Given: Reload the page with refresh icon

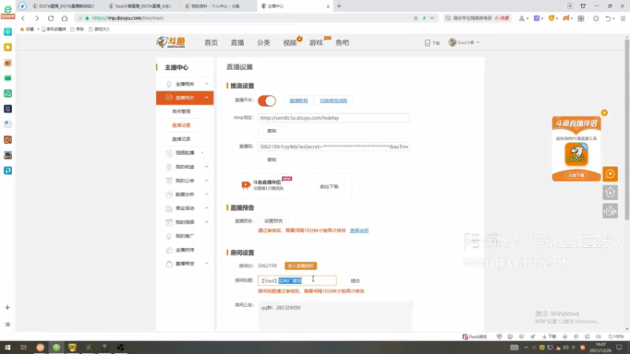Looking at the screenshot, I should 50,18.
